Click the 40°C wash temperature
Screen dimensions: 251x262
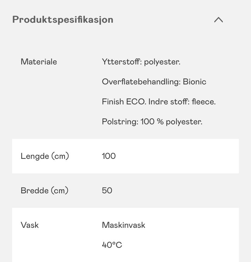tap(112, 245)
